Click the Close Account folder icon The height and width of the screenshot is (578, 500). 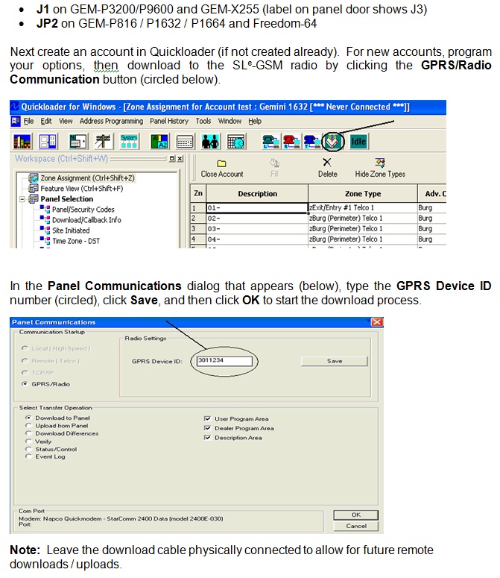[x=221, y=163]
